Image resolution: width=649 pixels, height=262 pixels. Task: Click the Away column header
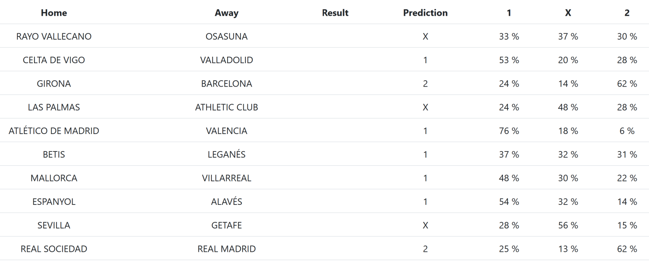click(226, 13)
